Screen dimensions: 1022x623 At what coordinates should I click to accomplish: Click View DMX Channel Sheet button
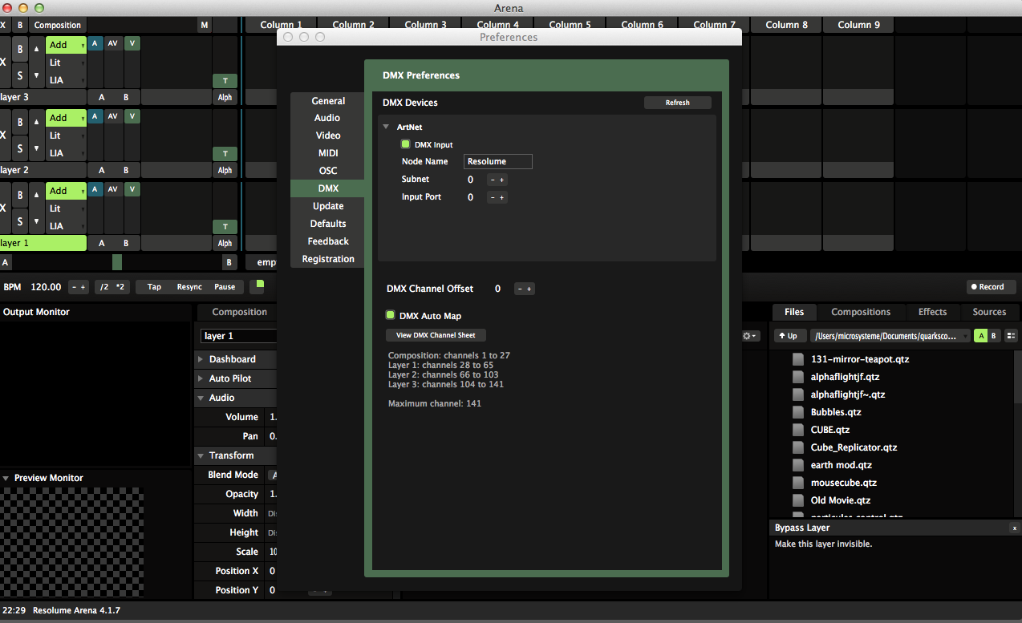(x=436, y=335)
